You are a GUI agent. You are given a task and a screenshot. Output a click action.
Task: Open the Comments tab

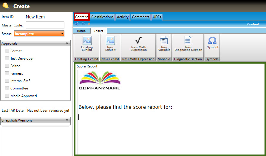click(140, 17)
